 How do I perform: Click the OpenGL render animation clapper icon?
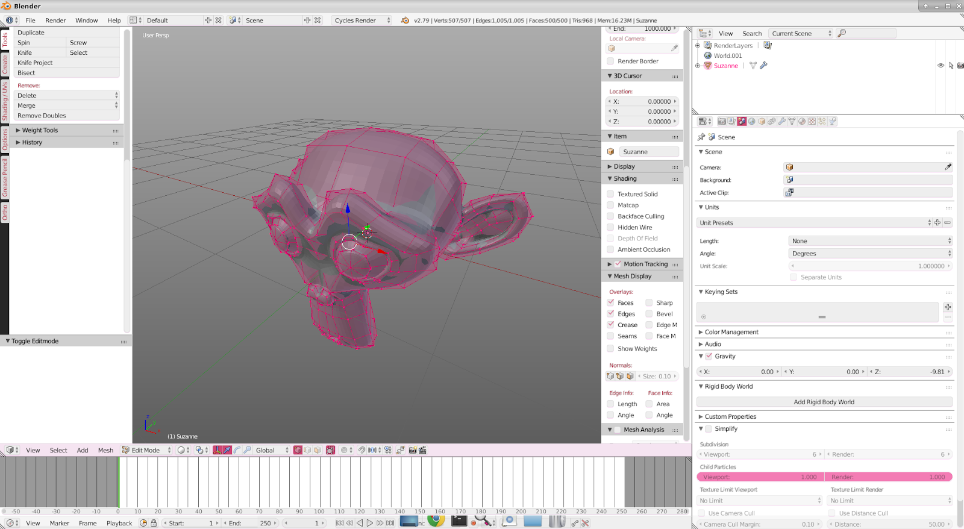(422, 450)
